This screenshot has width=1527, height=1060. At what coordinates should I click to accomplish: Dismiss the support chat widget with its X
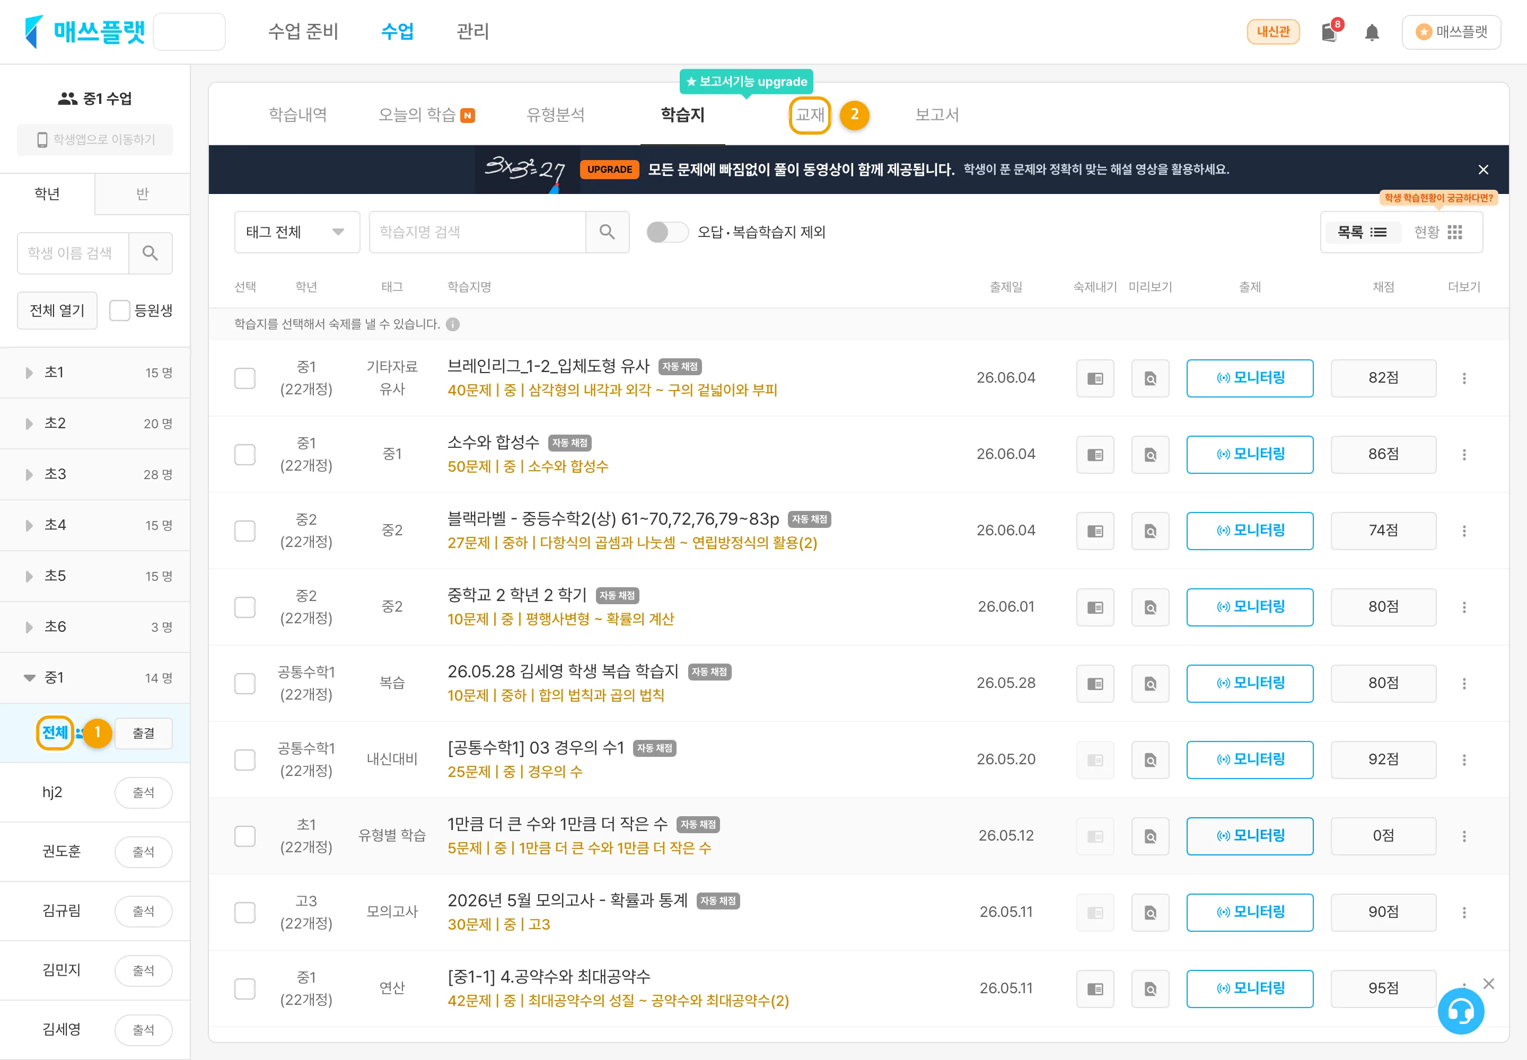[x=1488, y=984]
